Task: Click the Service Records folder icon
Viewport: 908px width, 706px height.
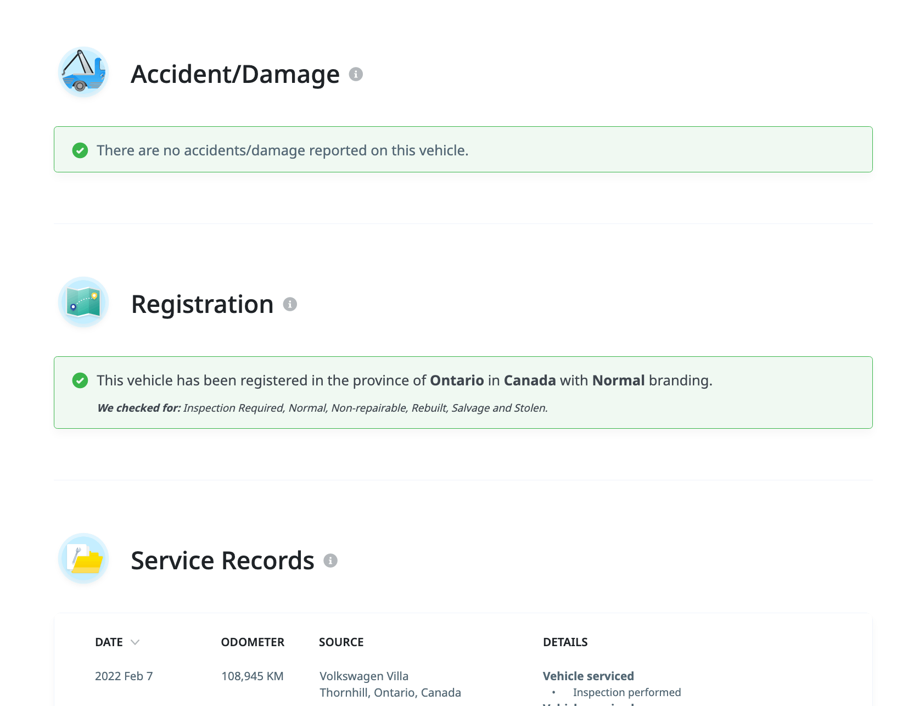Action: [83, 559]
